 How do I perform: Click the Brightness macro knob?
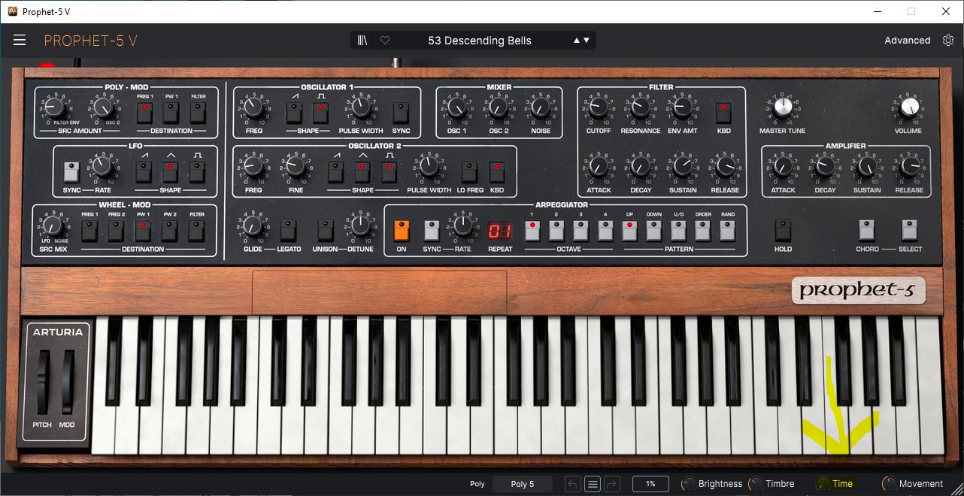pyautogui.click(x=688, y=484)
